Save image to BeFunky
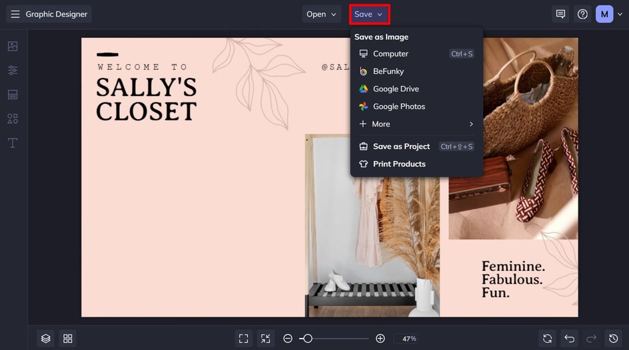 [416, 71]
